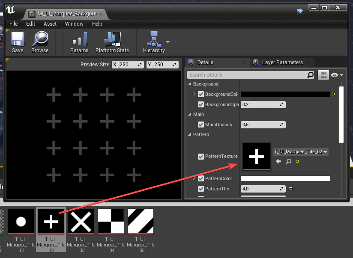Expand the BackgroundColor property channels
This screenshot has height=258, width=353.
click(x=194, y=94)
